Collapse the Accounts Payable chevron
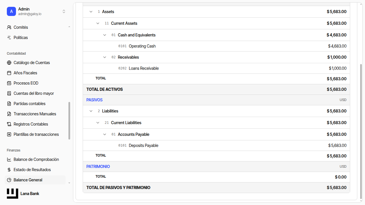Viewport: 365px width, 205px height. point(105,134)
